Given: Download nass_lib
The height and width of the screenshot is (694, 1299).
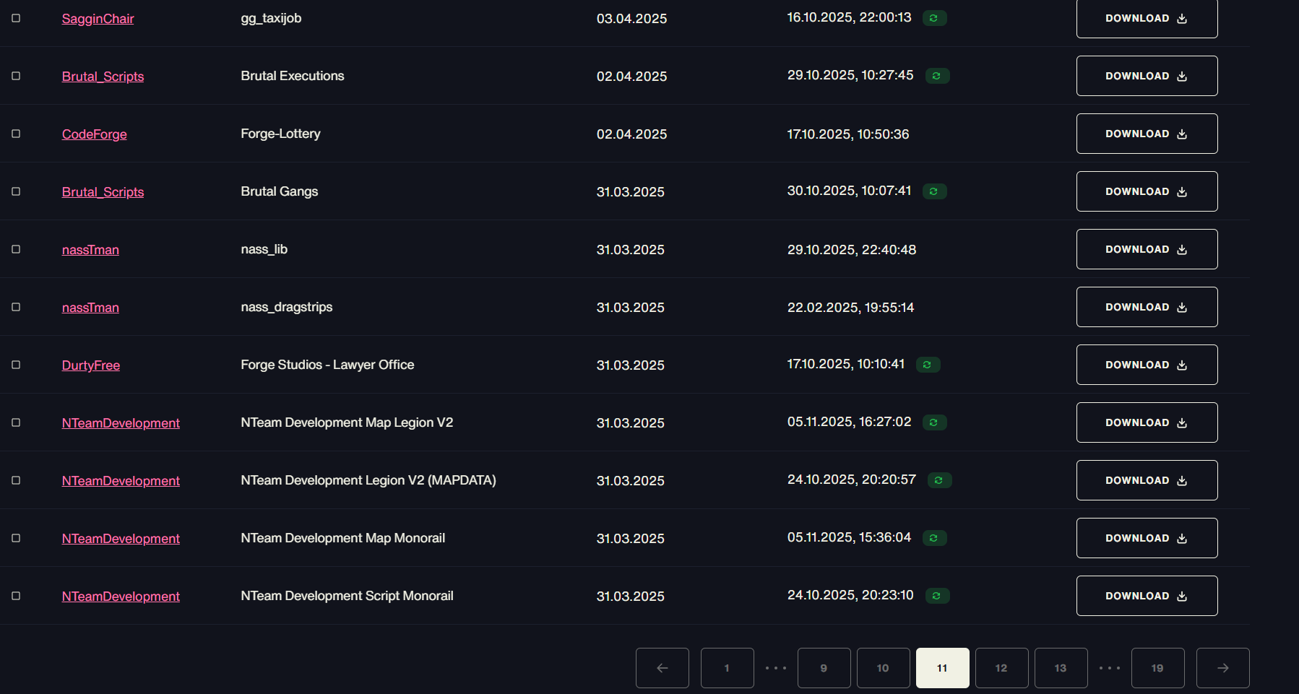Looking at the screenshot, I should (1147, 249).
